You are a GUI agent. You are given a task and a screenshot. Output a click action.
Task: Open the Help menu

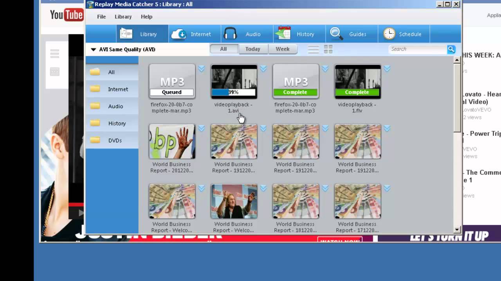click(146, 17)
